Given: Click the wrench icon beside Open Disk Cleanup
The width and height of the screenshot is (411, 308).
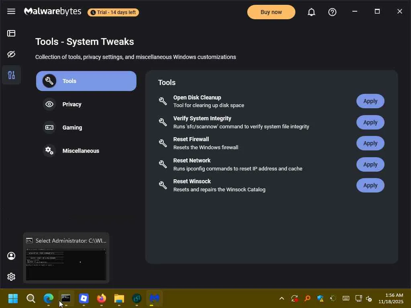Looking at the screenshot, I should point(163,101).
